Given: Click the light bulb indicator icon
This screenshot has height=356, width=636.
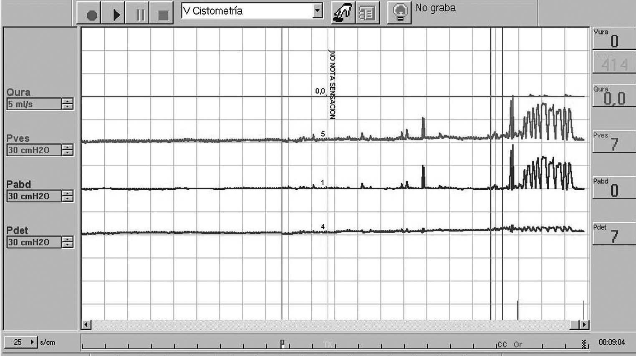Looking at the screenshot, I should tap(399, 13).
